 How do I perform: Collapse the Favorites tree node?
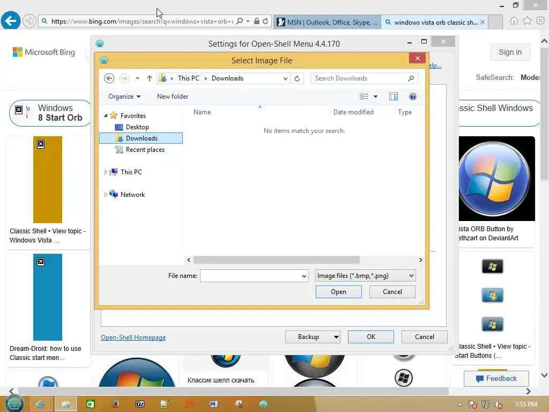point(106,115)
